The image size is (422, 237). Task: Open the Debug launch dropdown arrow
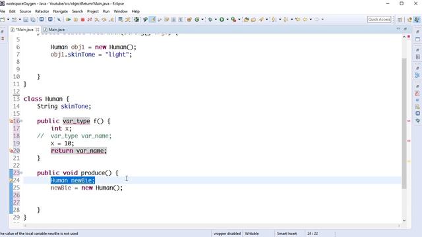tap(216, 19)
